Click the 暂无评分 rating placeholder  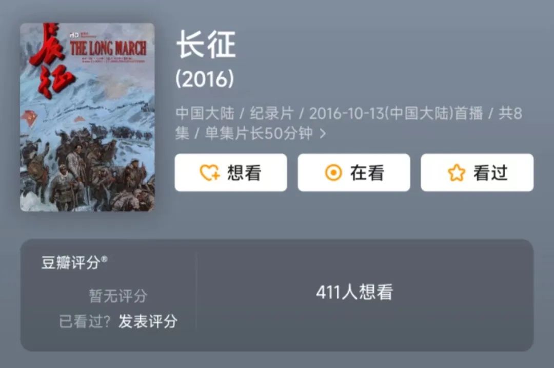pyautogui.click(x=118, y=296)
